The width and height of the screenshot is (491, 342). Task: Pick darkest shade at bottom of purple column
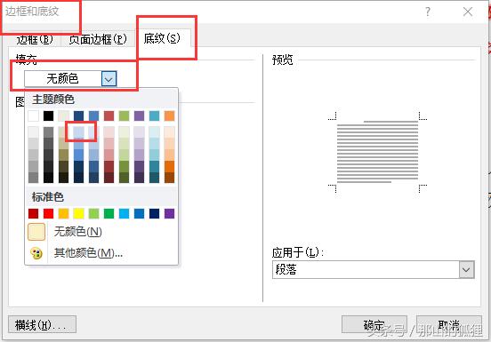click(139, 178)
